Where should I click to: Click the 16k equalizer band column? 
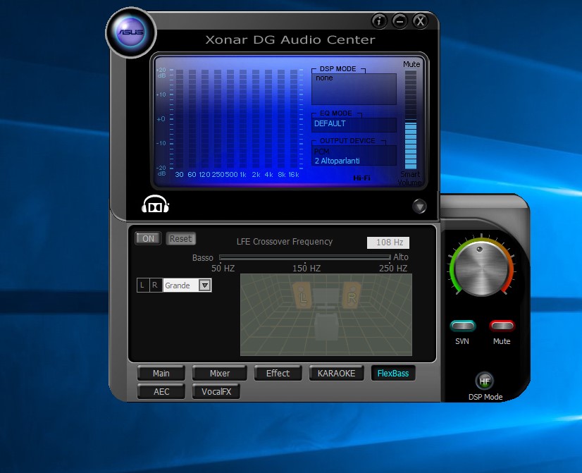(x=294, y=119)
